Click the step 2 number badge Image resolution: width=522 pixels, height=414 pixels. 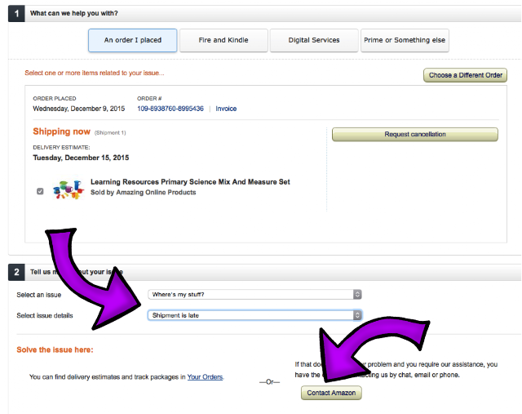click(16, 272)
